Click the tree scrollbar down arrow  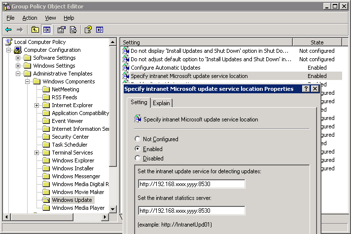tap(112, 209)
